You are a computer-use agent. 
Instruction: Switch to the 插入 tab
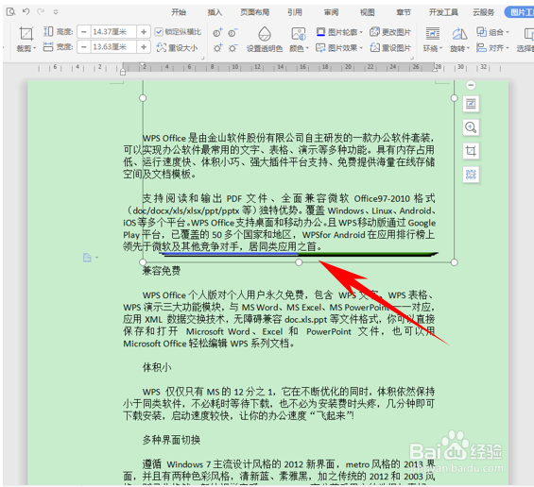pyautogui.click(x=215, y=12)
